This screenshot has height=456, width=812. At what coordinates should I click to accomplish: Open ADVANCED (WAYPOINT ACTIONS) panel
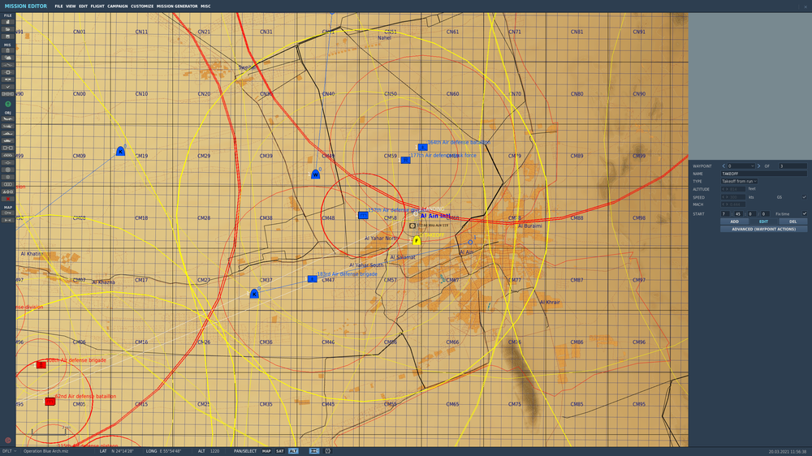click(x=763, y=229)
